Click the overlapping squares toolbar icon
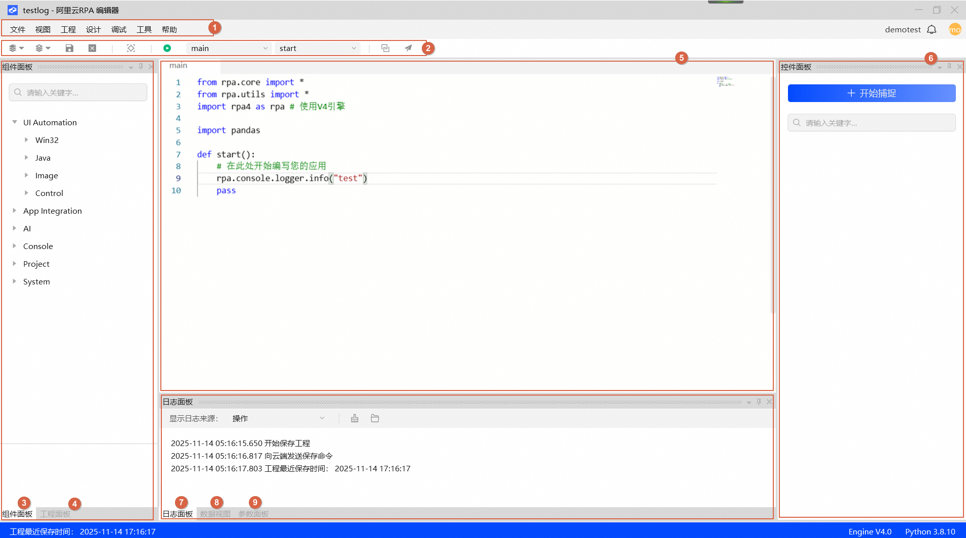Viewport: 966px width, 538px height. coord(385,48)
